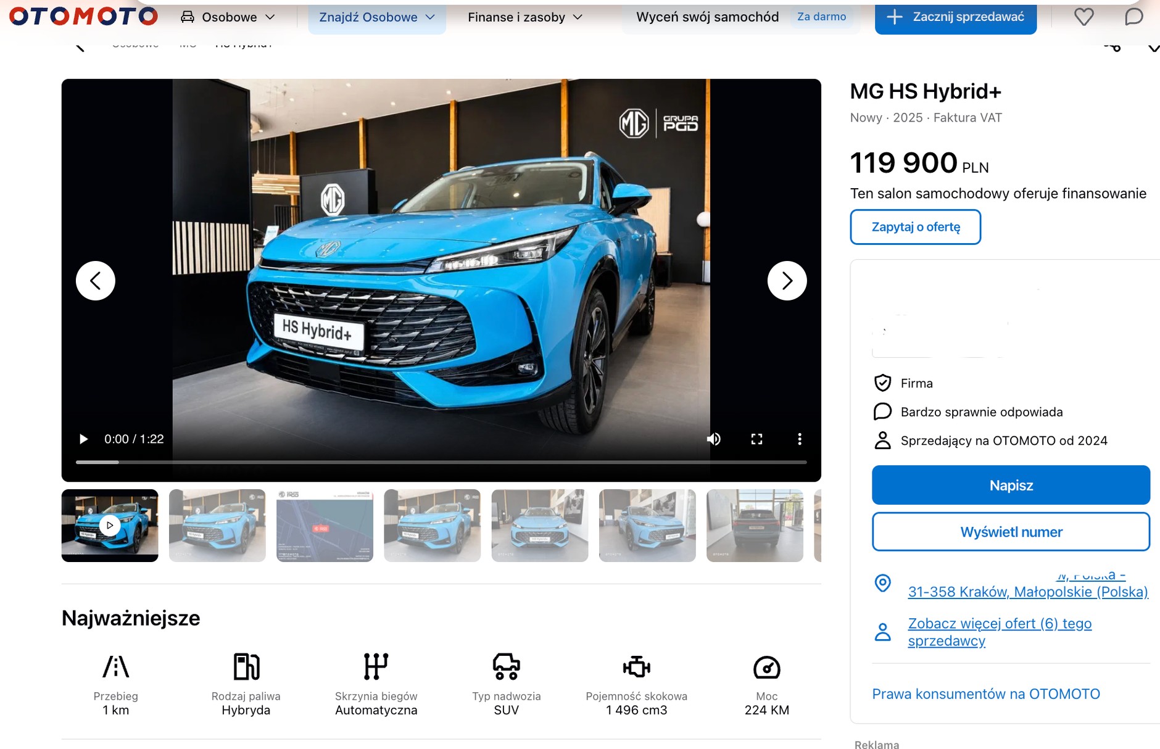Open video more options menu
Viewport: 1160px width, 749px height.
coord(800,439)
